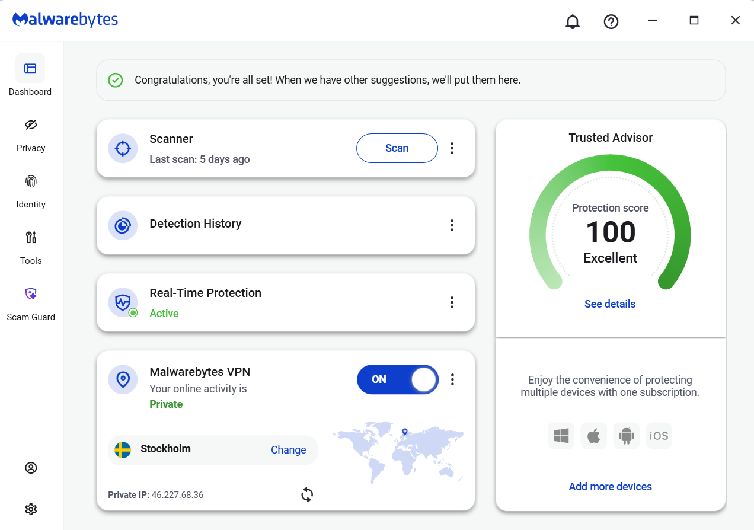The width and height of the screenshot is (754, 530).
Task: Click the green checkmark congratulations icon
Action: [116, 80]
